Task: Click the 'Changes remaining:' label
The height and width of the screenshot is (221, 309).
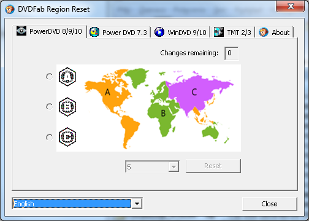Action: point(189,53)
